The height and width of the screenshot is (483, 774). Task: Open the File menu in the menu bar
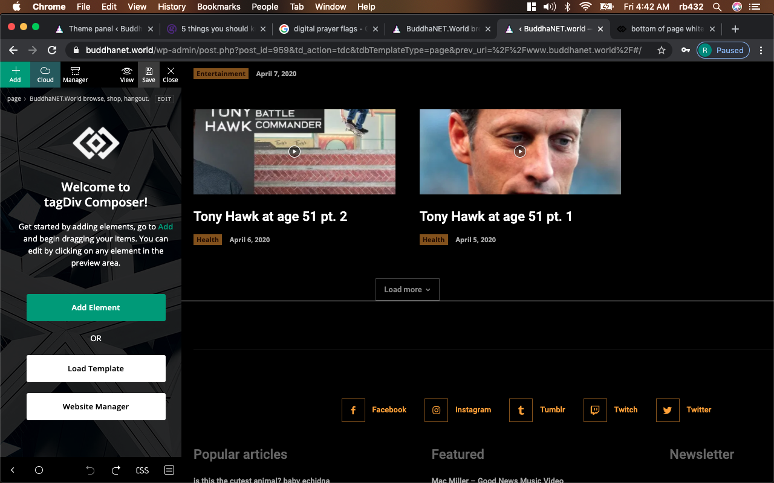(83, 7)
